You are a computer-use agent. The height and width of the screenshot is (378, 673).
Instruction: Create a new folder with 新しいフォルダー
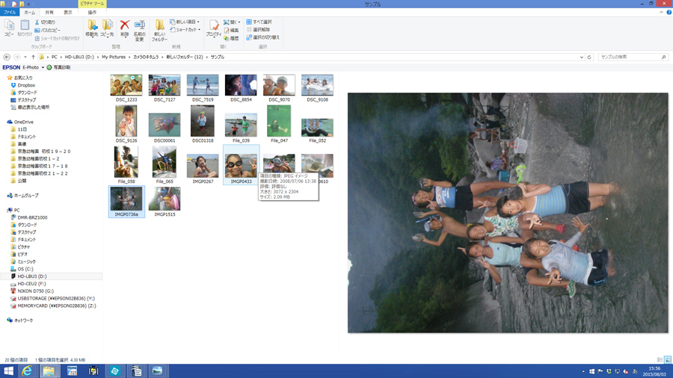click(x=159, y=28)
